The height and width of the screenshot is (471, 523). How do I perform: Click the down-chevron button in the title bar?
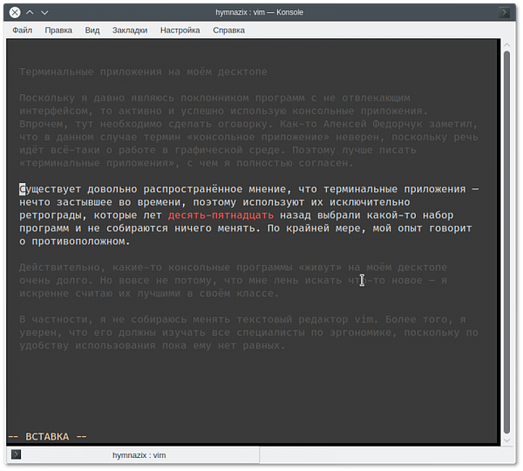[44, 13]
